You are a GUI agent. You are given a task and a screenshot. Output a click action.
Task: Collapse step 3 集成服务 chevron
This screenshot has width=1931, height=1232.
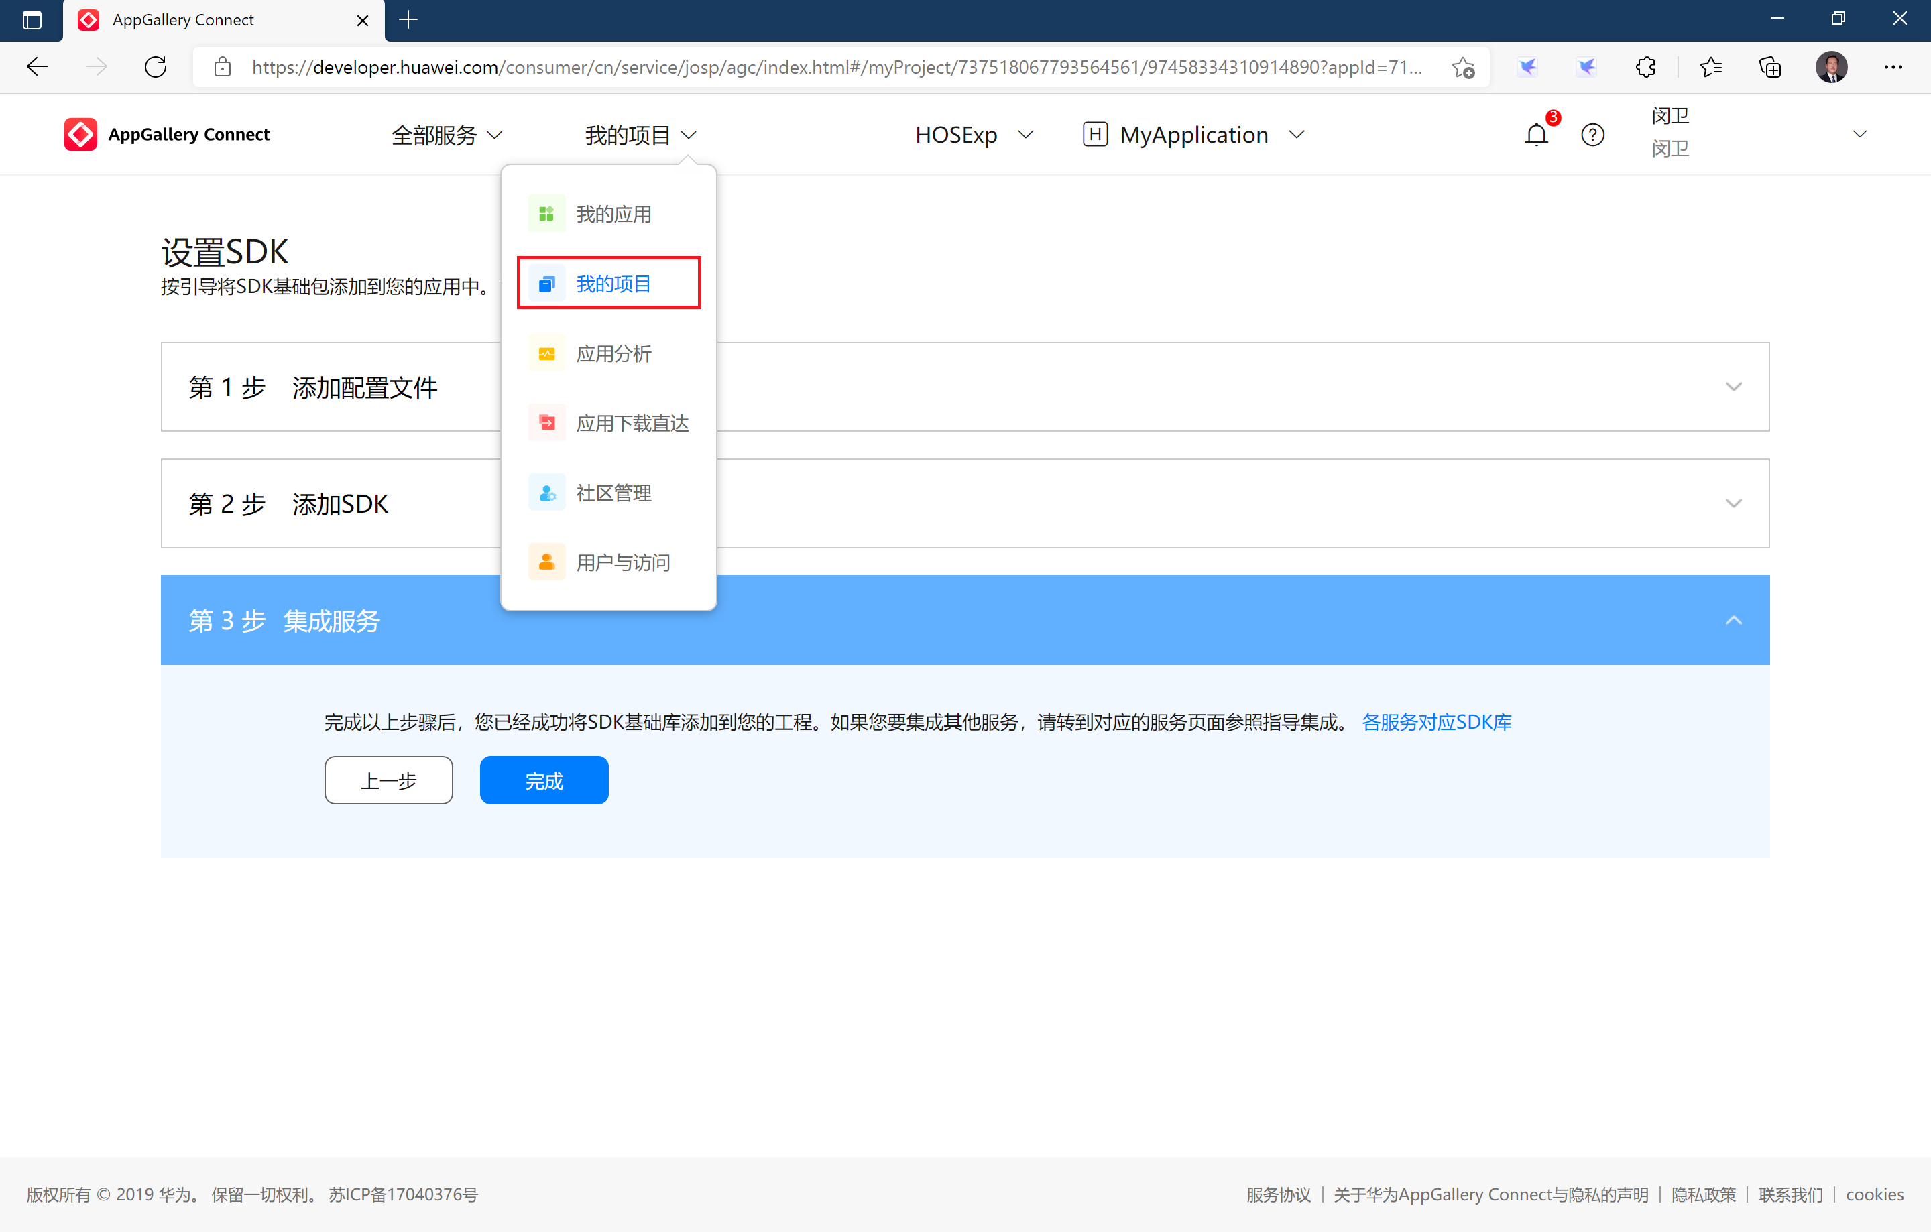tap(1733, 619)
